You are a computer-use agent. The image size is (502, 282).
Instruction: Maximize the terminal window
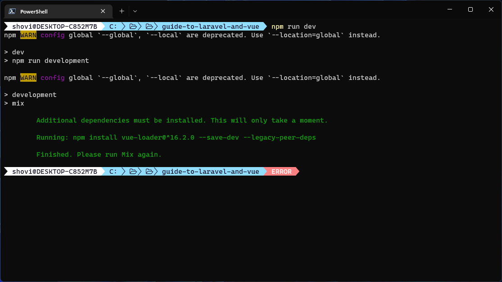(x=470, y=9)
